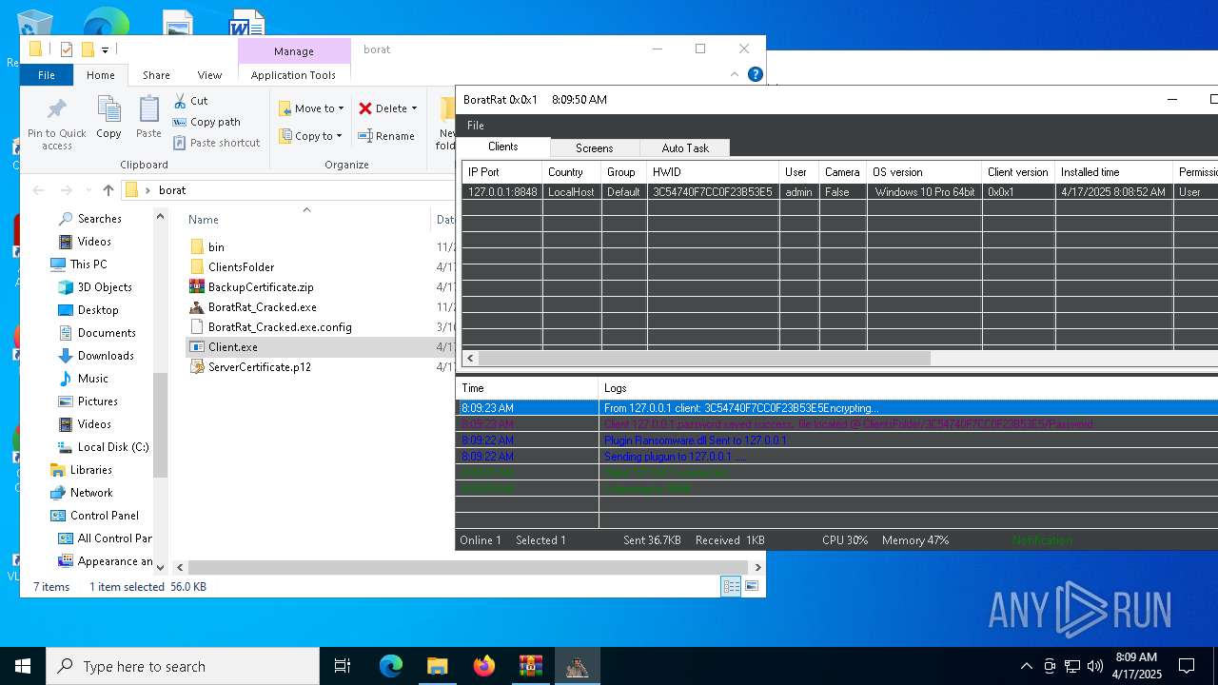Image resolution: width=1218 pixels, height=685 pixels.
Task: Click the Memory 47% status entry
Action: click(x=914, y=540)
